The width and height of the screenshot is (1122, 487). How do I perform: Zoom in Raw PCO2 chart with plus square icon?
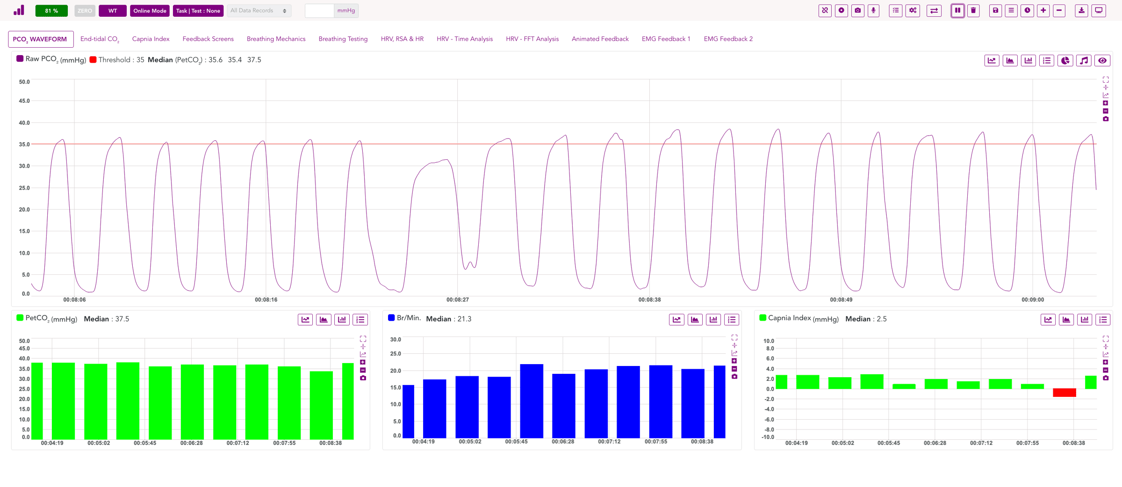(x=1106, y=103)
